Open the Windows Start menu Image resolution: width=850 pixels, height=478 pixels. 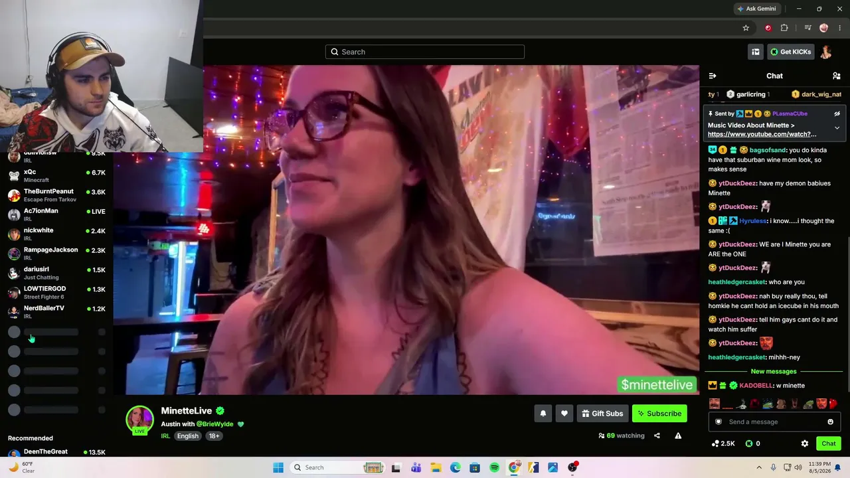tap(278, 467)
